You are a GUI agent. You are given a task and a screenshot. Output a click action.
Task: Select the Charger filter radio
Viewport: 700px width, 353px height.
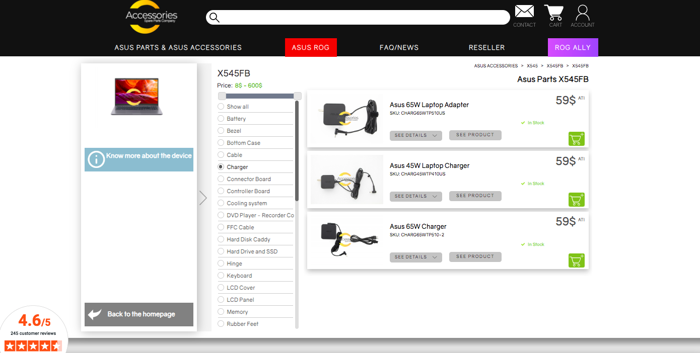click(221, 166)
